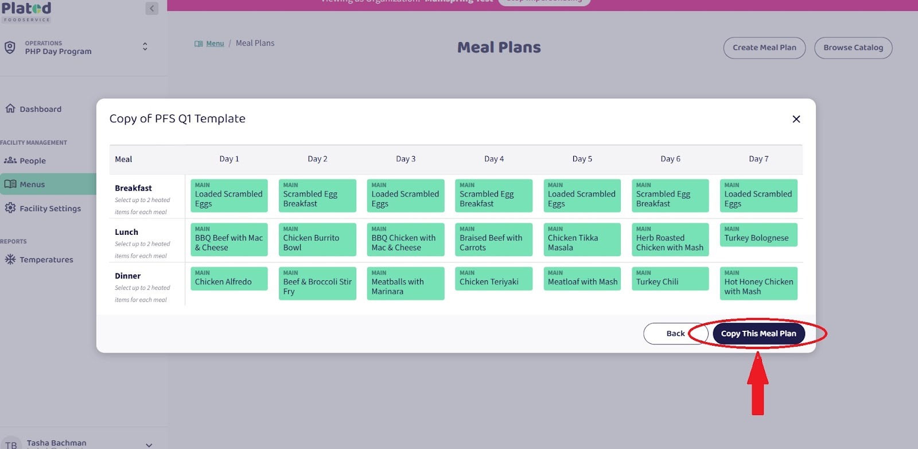
Task: Expand the PHP Day Program organization switcher
Action: coord(145,47)
